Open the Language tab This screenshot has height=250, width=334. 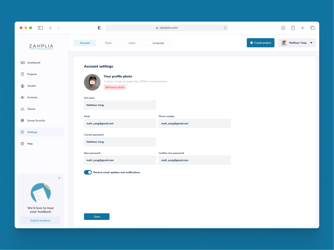(158, 43)
